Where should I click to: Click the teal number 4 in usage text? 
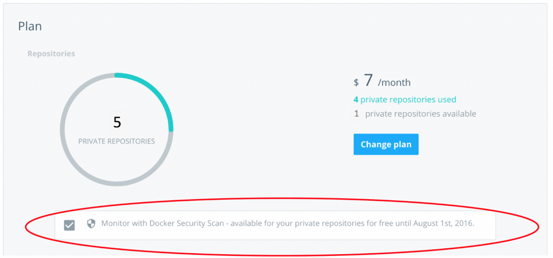click(x=356, y=99)
